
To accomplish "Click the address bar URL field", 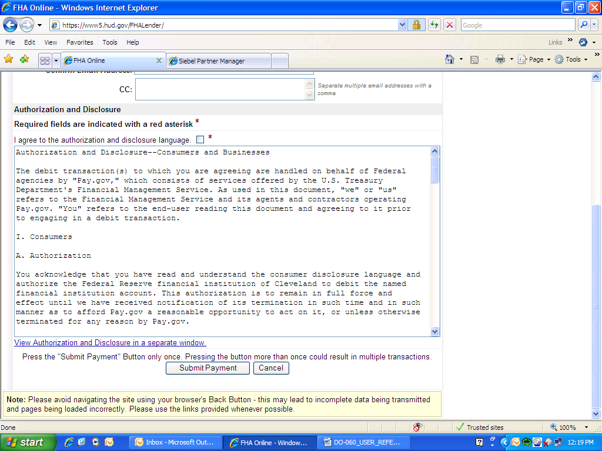I will [224, 25].
